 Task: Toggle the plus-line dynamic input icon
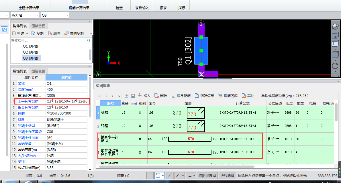pyautogui.click(x=189, y=176)
